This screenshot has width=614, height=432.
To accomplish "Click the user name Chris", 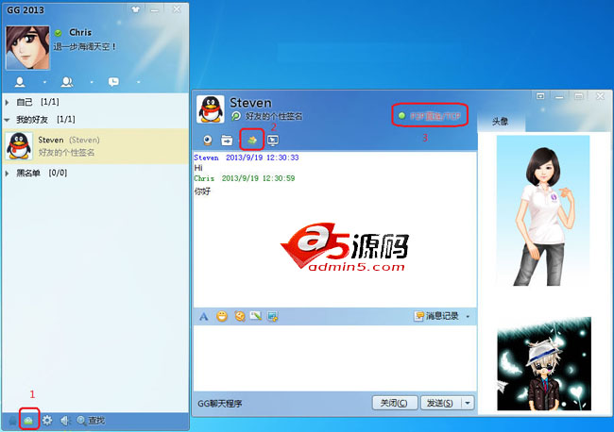I will point(80,32).
